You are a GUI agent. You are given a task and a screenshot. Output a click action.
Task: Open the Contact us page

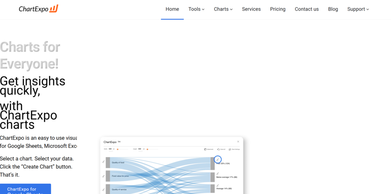click(307, 9)
